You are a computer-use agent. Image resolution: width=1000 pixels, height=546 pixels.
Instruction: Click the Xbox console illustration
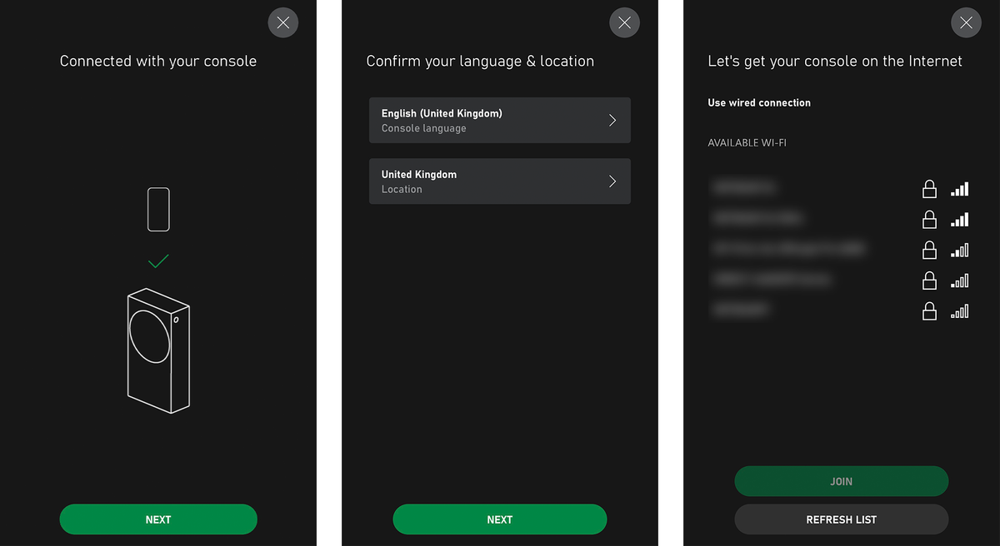tap(158, 351)
